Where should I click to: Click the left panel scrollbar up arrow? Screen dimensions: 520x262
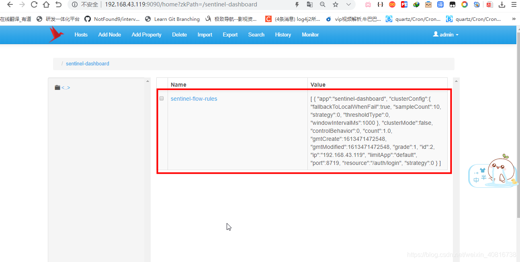(147, 81)
